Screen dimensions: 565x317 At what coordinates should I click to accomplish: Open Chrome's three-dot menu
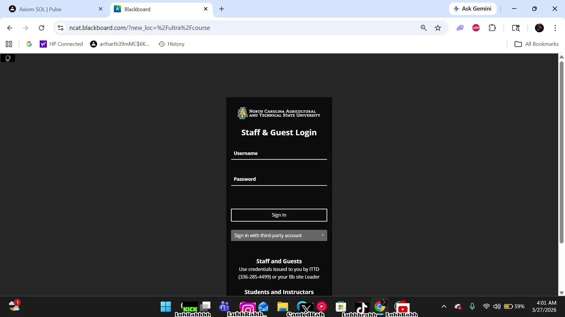(555, 28)
